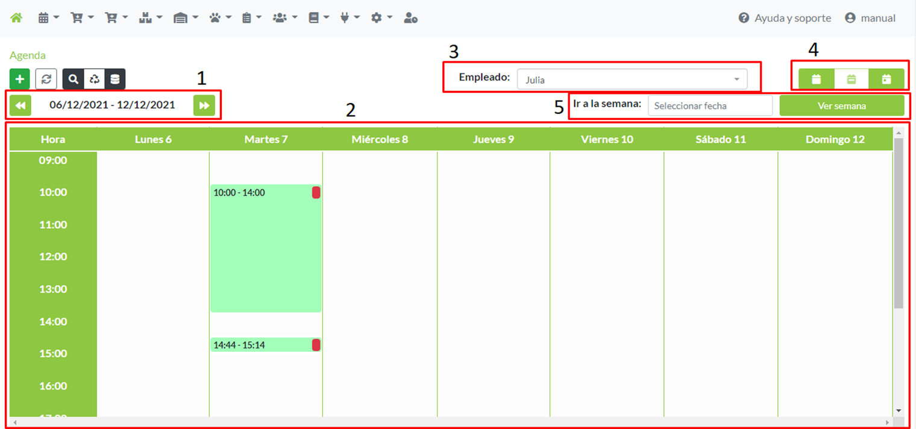Click the refresh agenda icon

(x=46, y=79)
